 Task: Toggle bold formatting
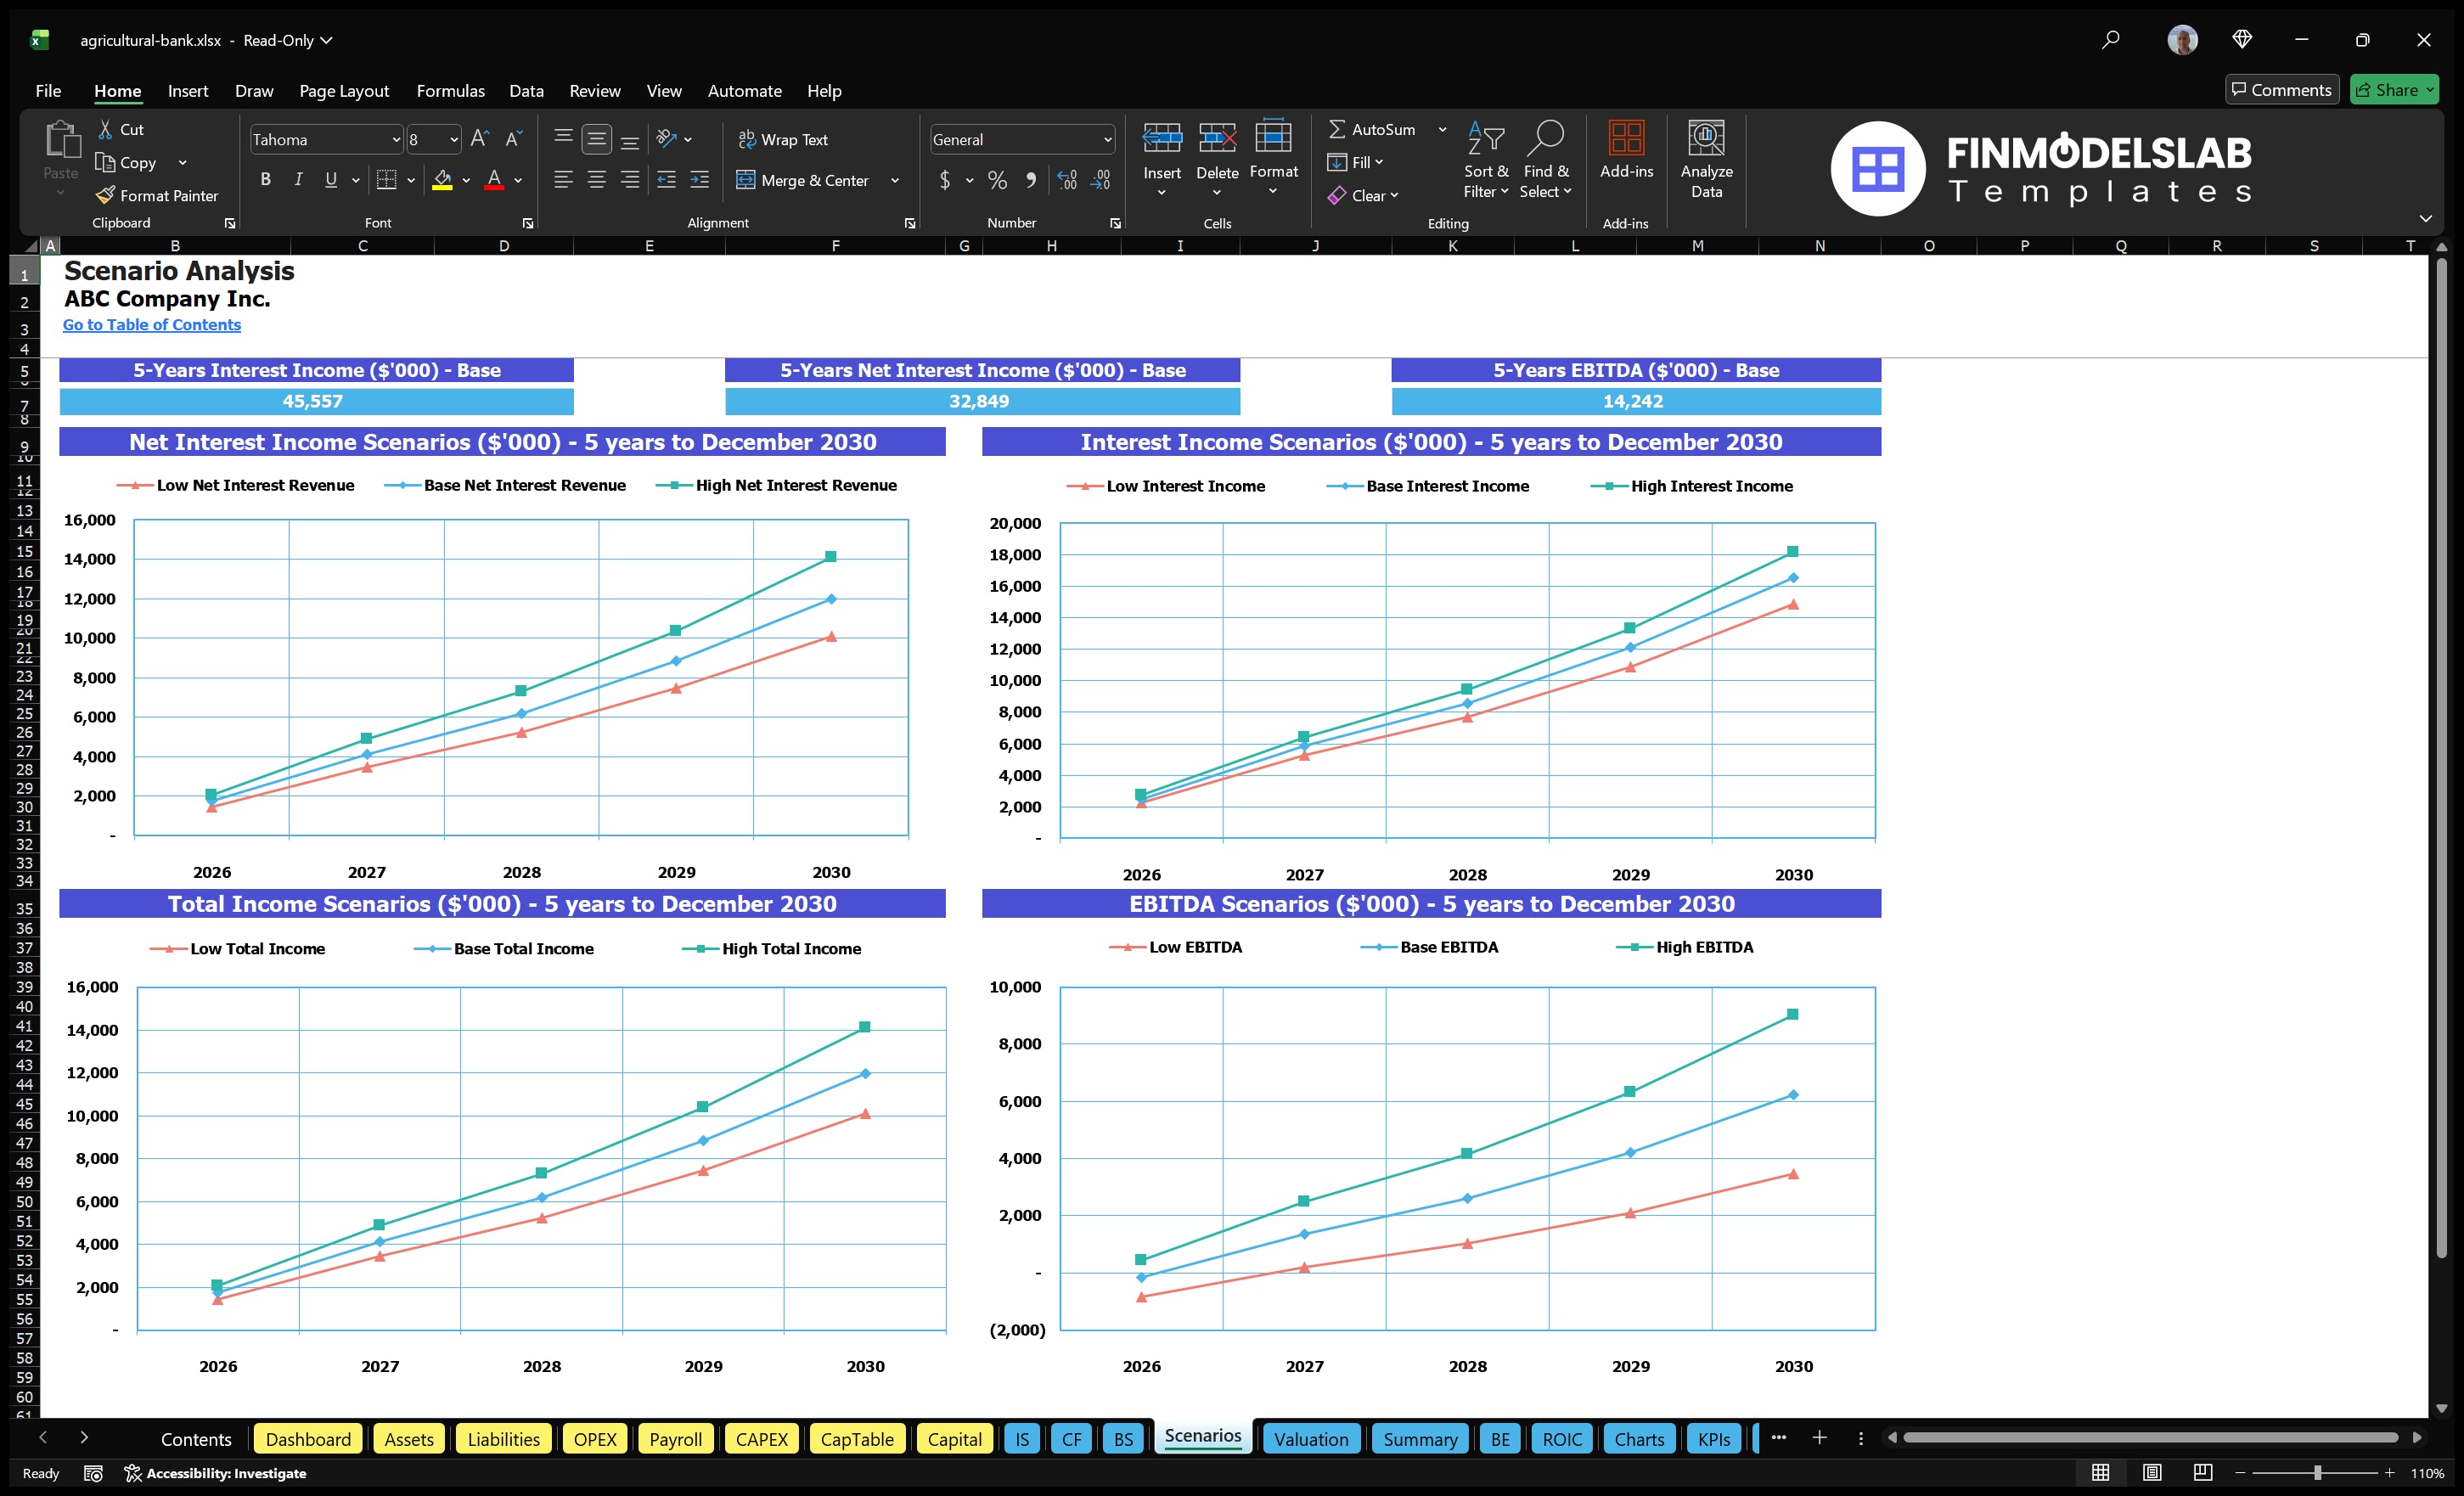click(x=265, y=180)
